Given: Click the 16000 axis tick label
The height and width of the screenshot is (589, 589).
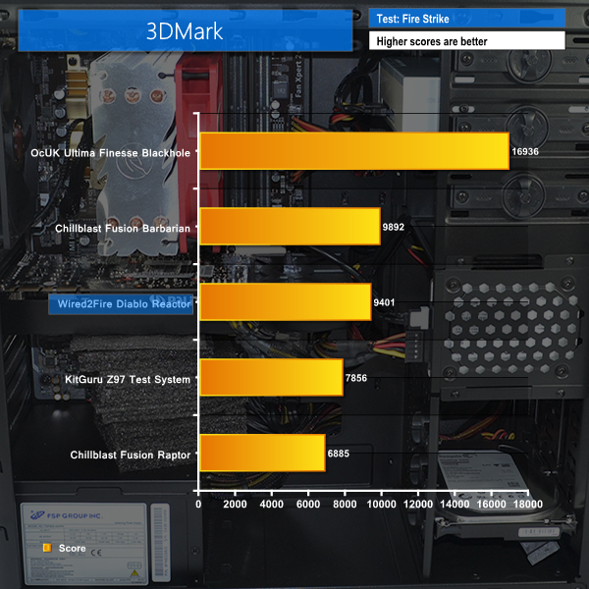Looking at the screenshot, I should 492,505.
